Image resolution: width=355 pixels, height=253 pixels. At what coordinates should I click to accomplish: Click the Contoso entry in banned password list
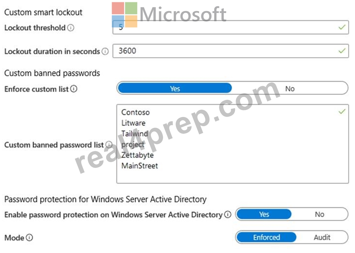pos(135,112)
